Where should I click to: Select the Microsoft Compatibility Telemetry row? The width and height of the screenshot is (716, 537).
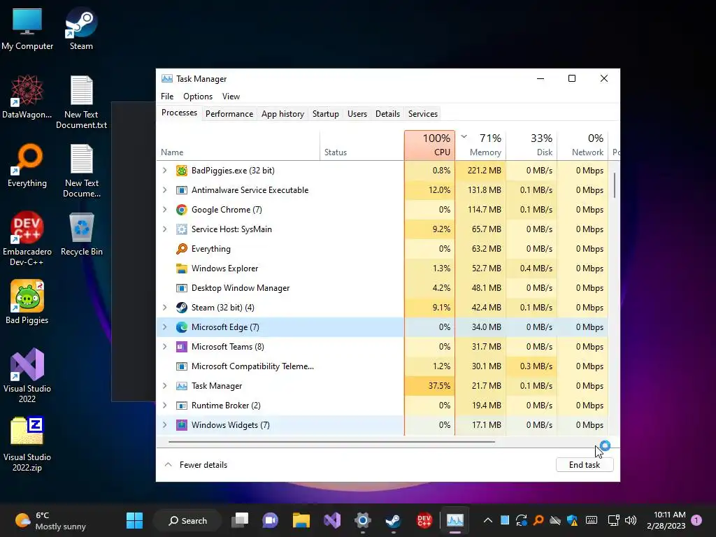coord(382,366)
